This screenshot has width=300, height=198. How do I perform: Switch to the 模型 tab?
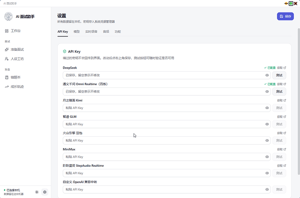[77, 32]
